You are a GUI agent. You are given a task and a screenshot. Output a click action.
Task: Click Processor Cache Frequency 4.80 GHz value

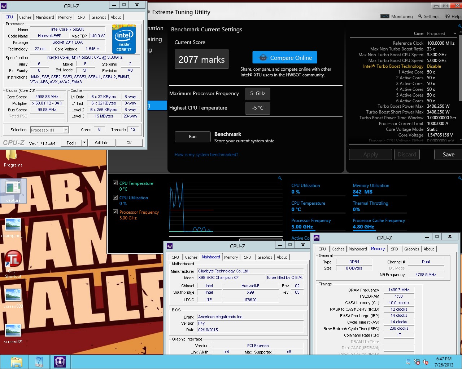point(363,227)
